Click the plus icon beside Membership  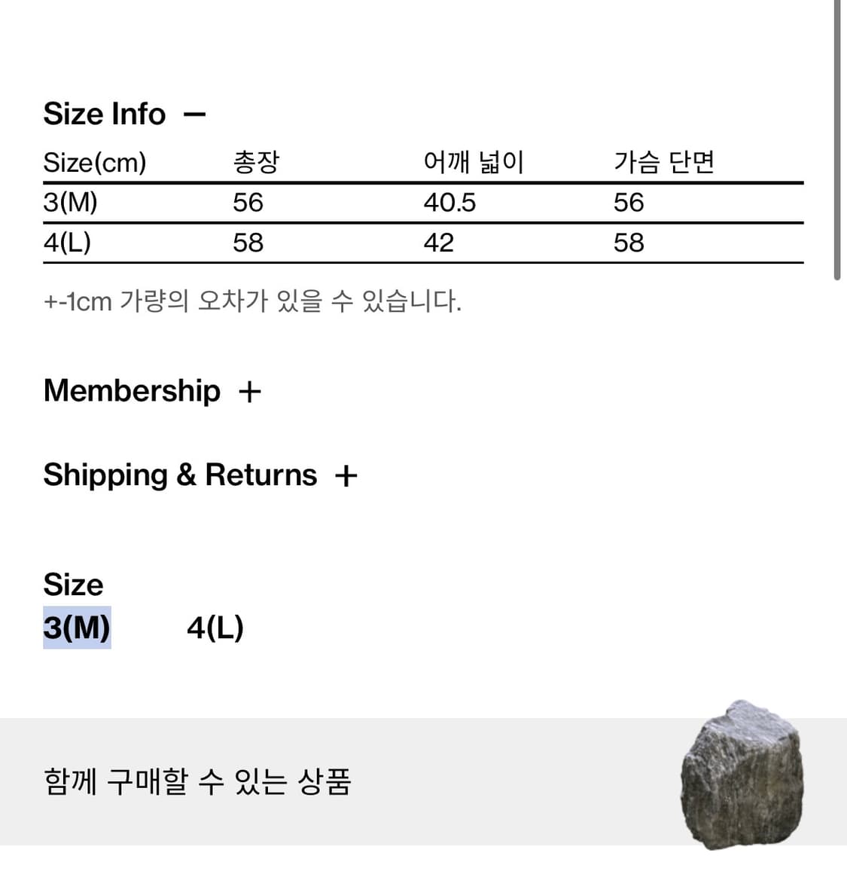pyautogui.click(x=249, y=392)
